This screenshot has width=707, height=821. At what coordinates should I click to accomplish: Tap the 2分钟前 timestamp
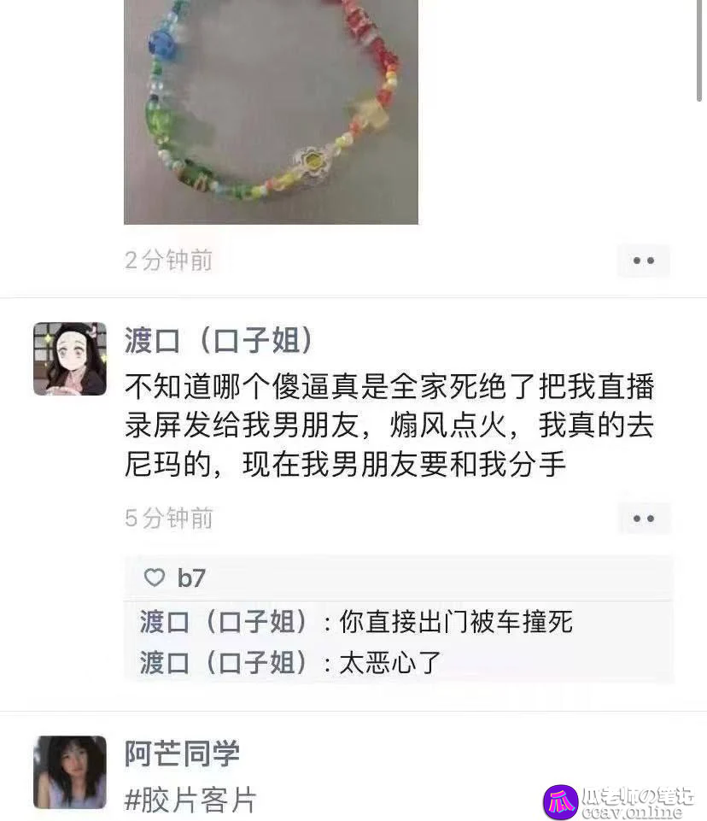[168, 261]
